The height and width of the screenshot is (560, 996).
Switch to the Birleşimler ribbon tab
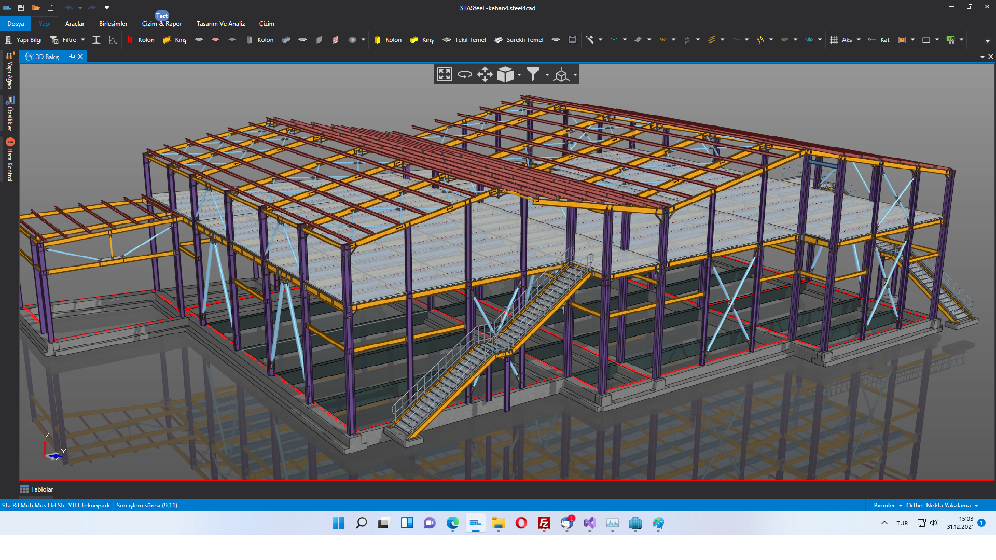tap(113, 24)
